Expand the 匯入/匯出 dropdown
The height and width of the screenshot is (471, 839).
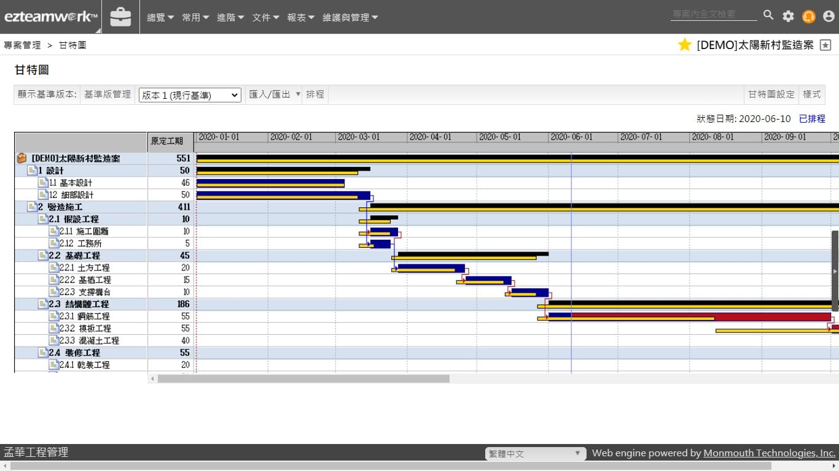(275, 94)
